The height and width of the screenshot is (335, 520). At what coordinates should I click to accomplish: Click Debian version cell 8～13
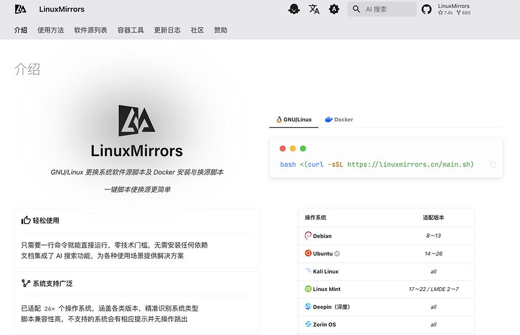[434, 236]
